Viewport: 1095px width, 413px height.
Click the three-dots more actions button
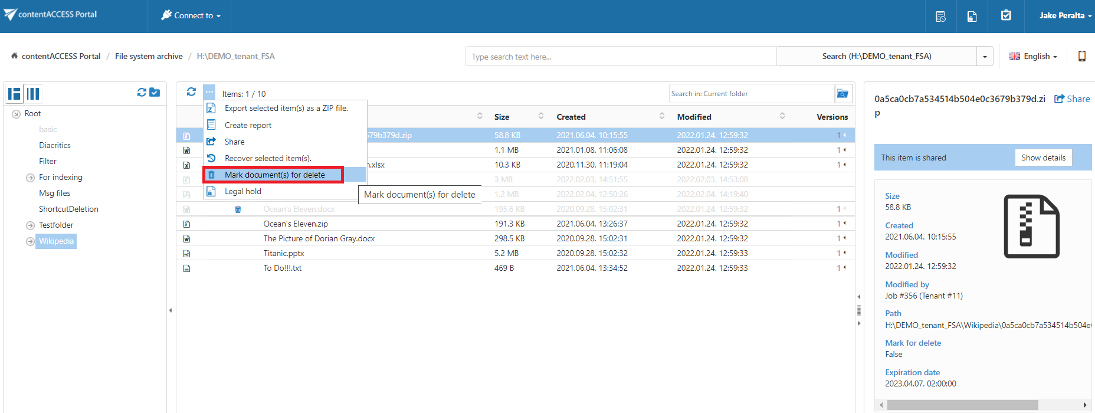pyautogui.click(x=209, y=92)
